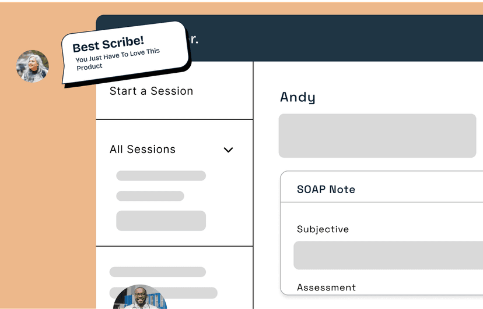Select the tall third block under All Sessions
The image size is (483, 309).
(x=161, y=221)
